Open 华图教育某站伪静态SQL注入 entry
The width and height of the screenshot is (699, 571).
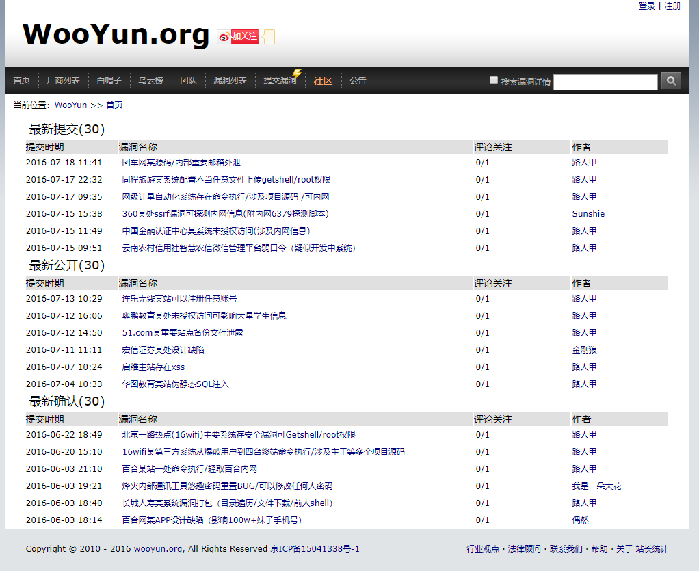tap(176, 384)
